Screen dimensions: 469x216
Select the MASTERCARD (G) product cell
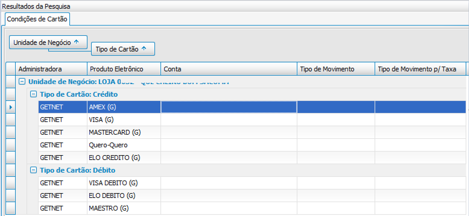click(x=124, y=132)
